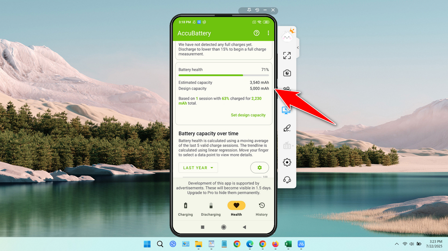Expand the LAST YEAR range dropdown
The image size is (448, 251).
coord(198,167)
